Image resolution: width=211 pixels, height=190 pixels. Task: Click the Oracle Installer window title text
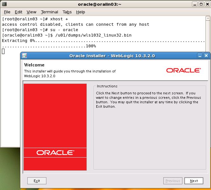[x=112, y=56]
